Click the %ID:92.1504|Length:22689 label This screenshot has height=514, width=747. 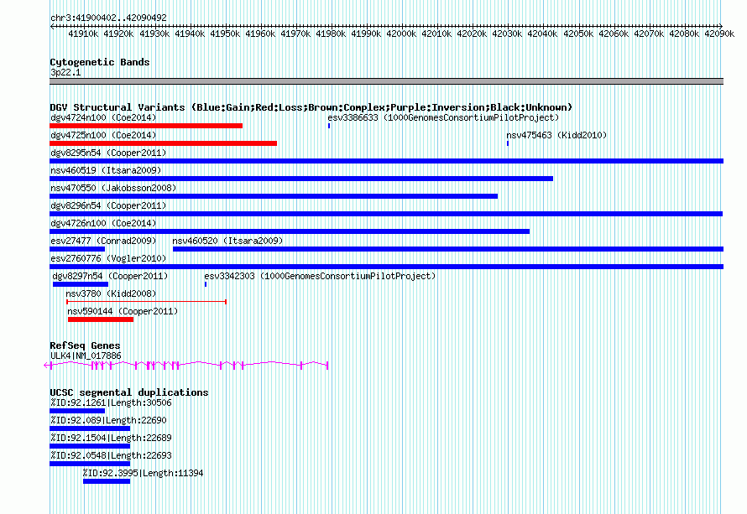pos(111,438)
